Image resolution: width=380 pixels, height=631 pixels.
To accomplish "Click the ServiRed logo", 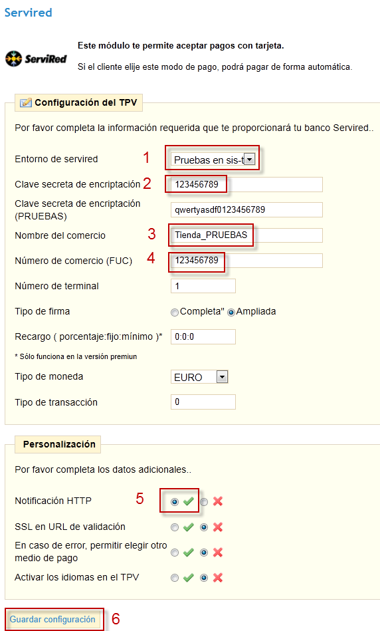I will pos(36,59).
